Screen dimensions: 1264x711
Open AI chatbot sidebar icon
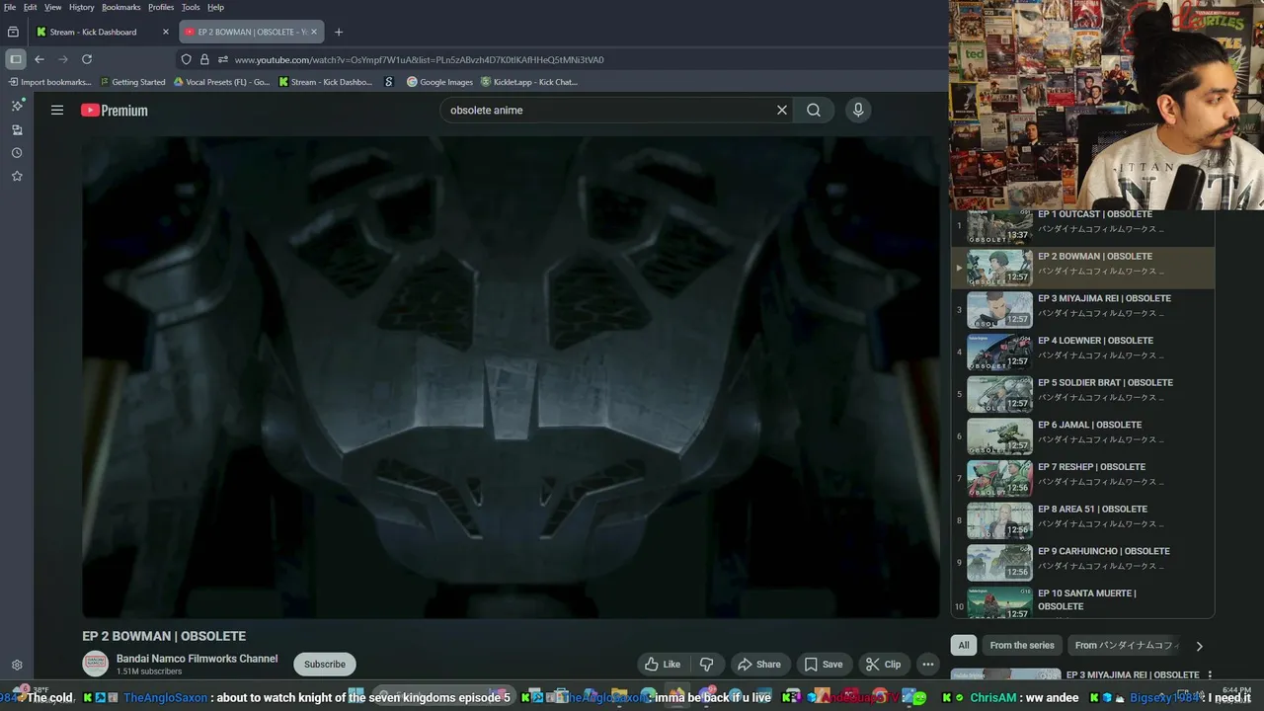(17, 106)
